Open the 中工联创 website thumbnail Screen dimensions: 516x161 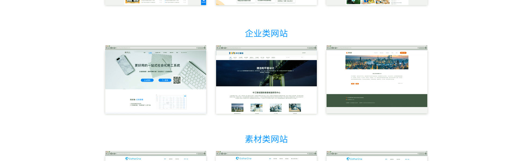(x=266, y=79)
